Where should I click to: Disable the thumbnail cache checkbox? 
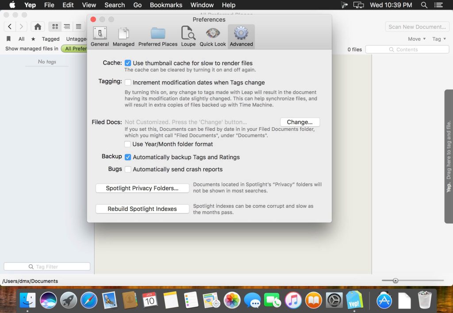point(128,63)
